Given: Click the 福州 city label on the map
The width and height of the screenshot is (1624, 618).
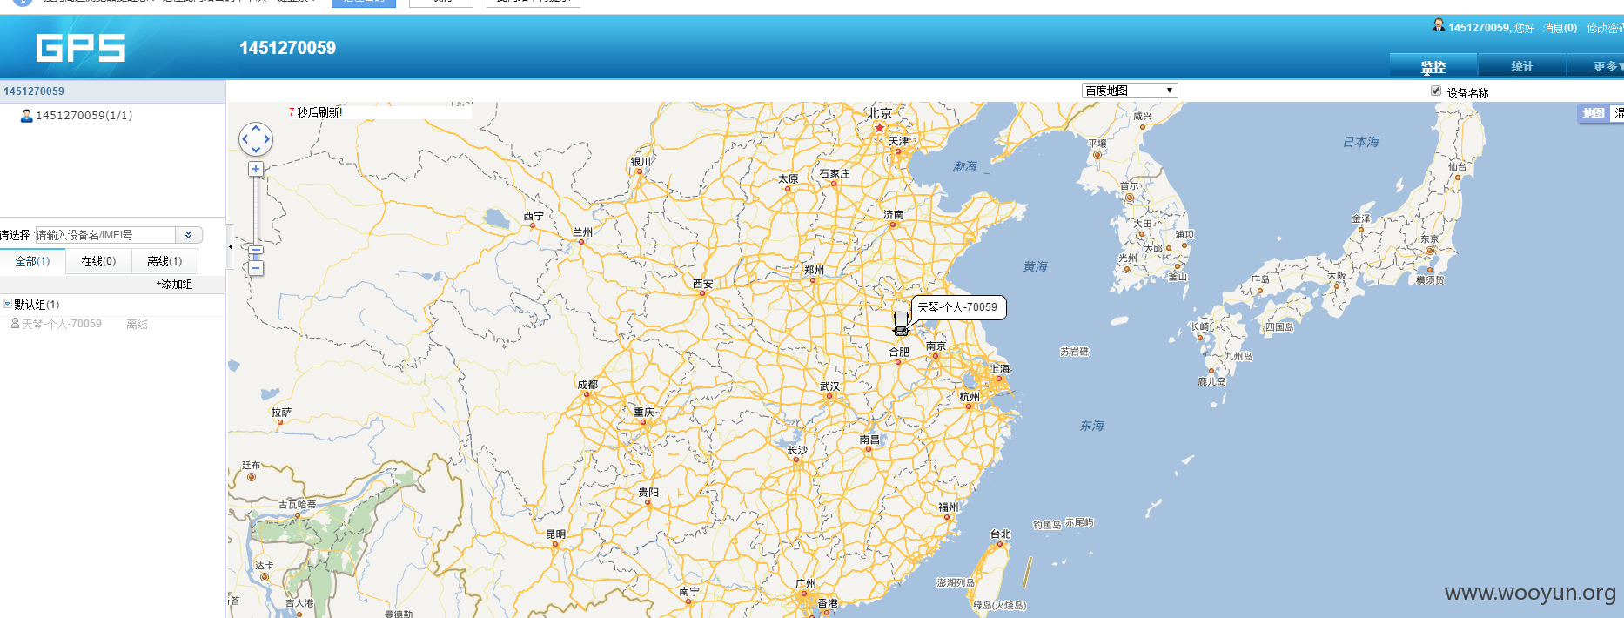Looking at the screenshot, I should pos(948,507).
